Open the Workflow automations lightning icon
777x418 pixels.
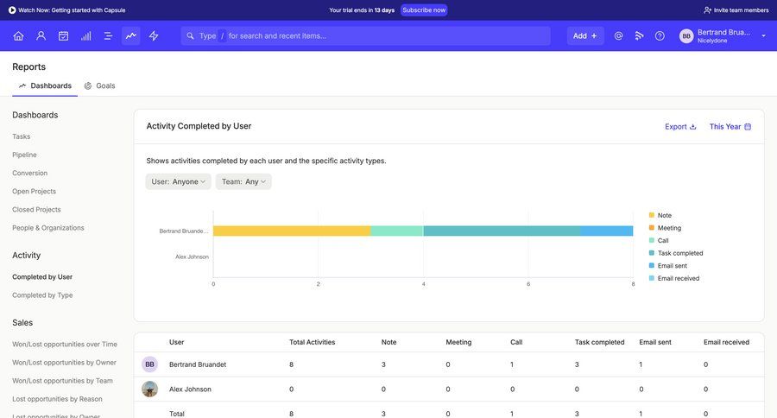[x=154, y=36]
